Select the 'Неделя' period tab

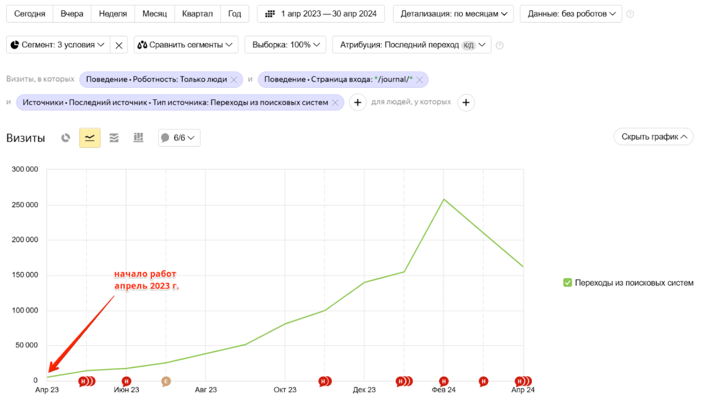coord(112,14)
